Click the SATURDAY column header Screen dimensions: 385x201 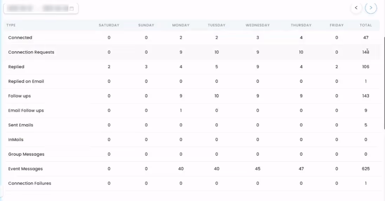[109, 25]
